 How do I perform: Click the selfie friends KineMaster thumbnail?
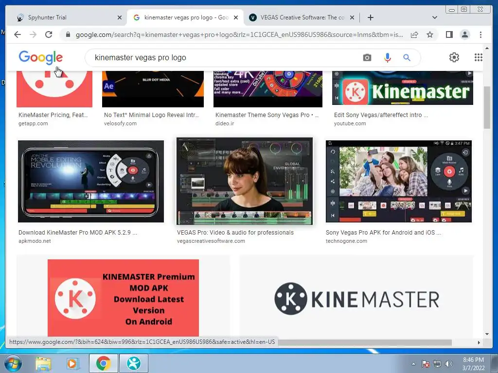pos(399,182)
